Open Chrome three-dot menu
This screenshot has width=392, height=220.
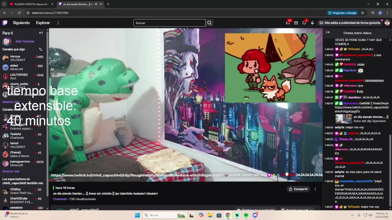tap(387, 13)
